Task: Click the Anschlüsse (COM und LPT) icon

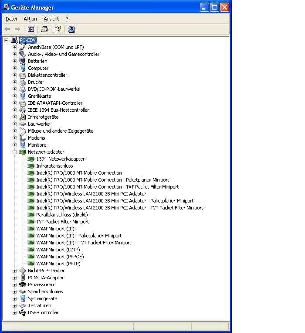Action: point(23,47)
